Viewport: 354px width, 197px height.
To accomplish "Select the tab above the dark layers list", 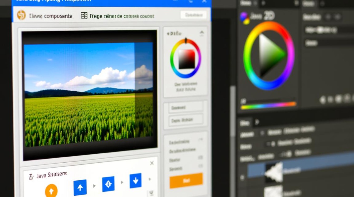I will tap(245, 123).
